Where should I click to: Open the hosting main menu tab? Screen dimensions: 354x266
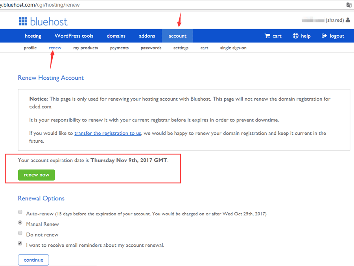pyautogui.click(x=33, y=36)
